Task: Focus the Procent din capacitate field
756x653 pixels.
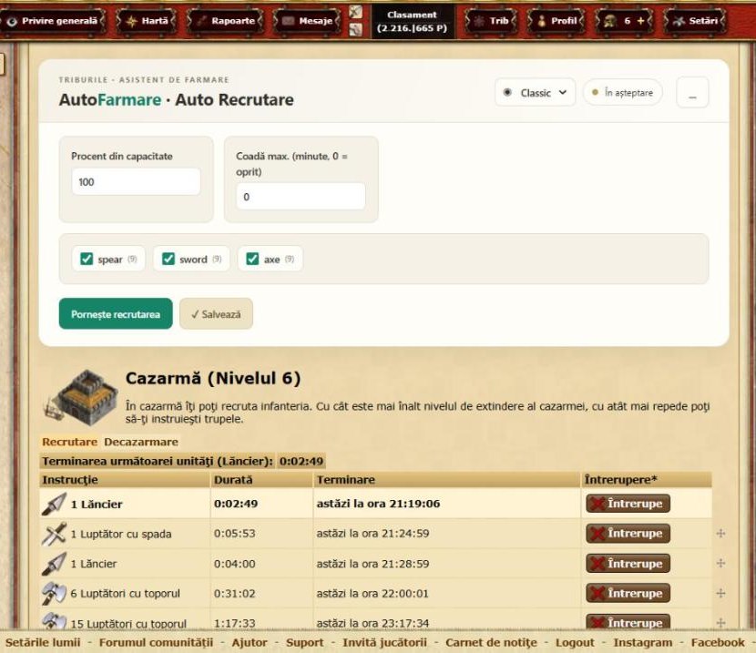Action: pyautogui.click(x=136, y=181)
